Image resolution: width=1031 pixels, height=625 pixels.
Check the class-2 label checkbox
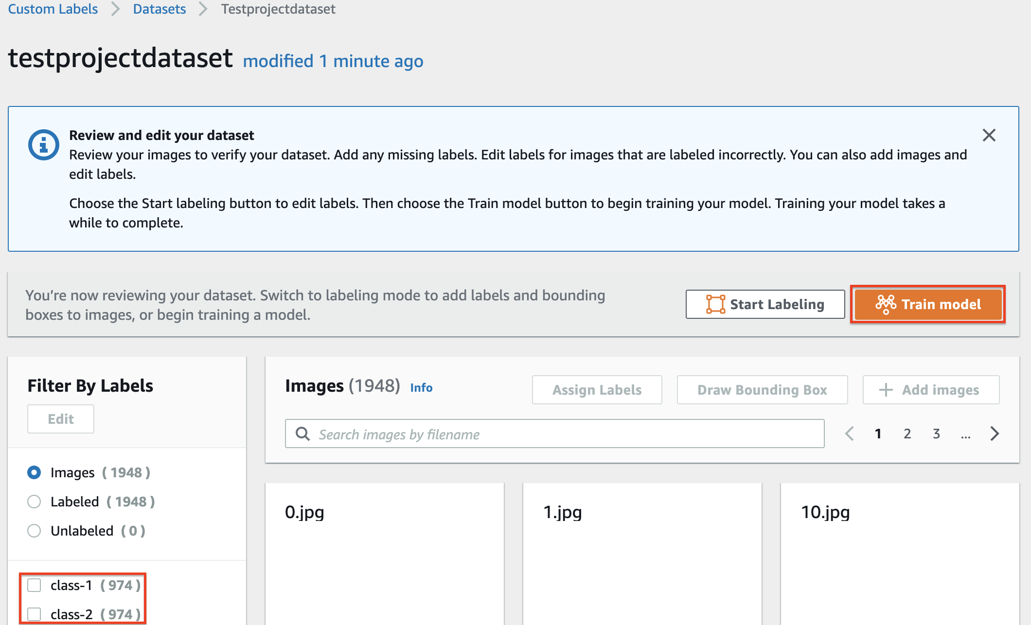click(x=34, y=614)
